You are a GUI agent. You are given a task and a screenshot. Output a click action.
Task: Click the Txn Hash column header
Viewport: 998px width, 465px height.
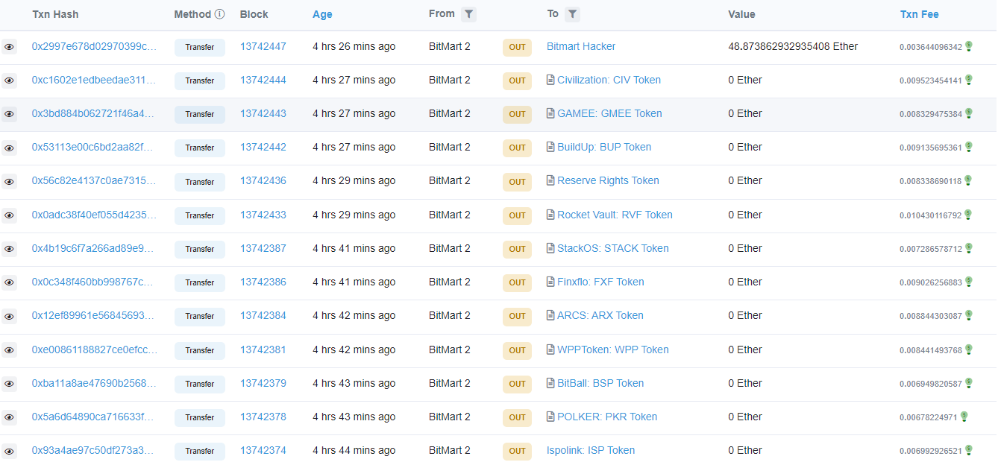point(55,14)
